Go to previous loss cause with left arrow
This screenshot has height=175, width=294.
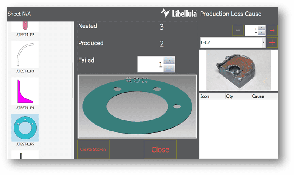point(238,30)
